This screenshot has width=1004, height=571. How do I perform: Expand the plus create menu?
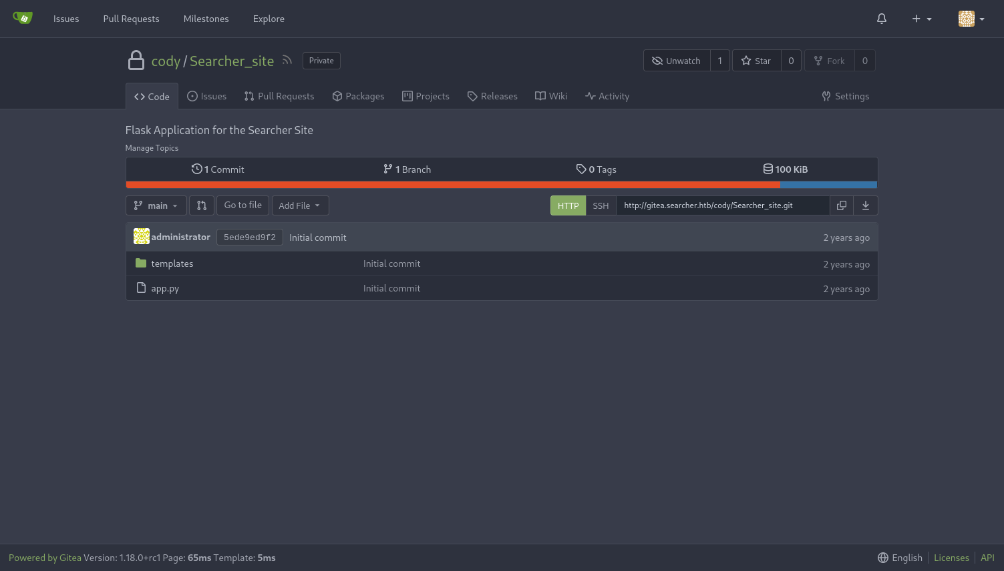(922, 19)
